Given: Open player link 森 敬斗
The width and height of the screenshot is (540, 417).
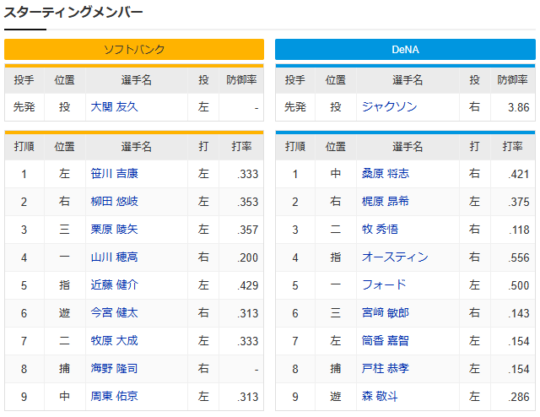Looking at the screenshot, I should click(380, 397).
